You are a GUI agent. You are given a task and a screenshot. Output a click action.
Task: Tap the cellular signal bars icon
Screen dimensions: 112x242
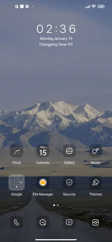tap(87, 6)
